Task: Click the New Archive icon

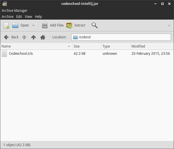Action: tap(6, 25)
